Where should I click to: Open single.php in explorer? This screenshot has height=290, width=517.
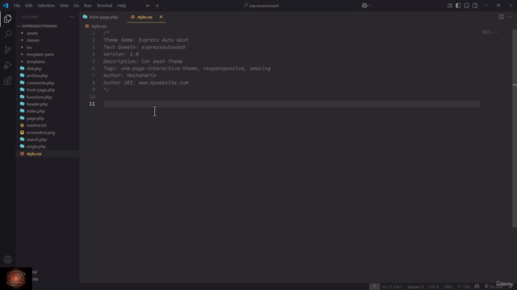[x=36, y=147]
